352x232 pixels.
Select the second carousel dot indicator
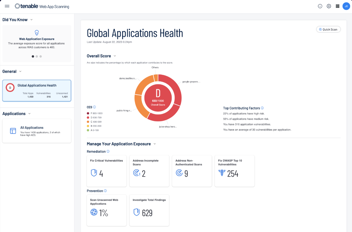point(37,57)
